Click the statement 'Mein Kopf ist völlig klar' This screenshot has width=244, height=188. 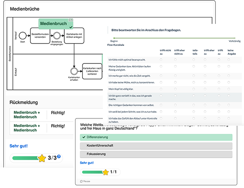121,89
